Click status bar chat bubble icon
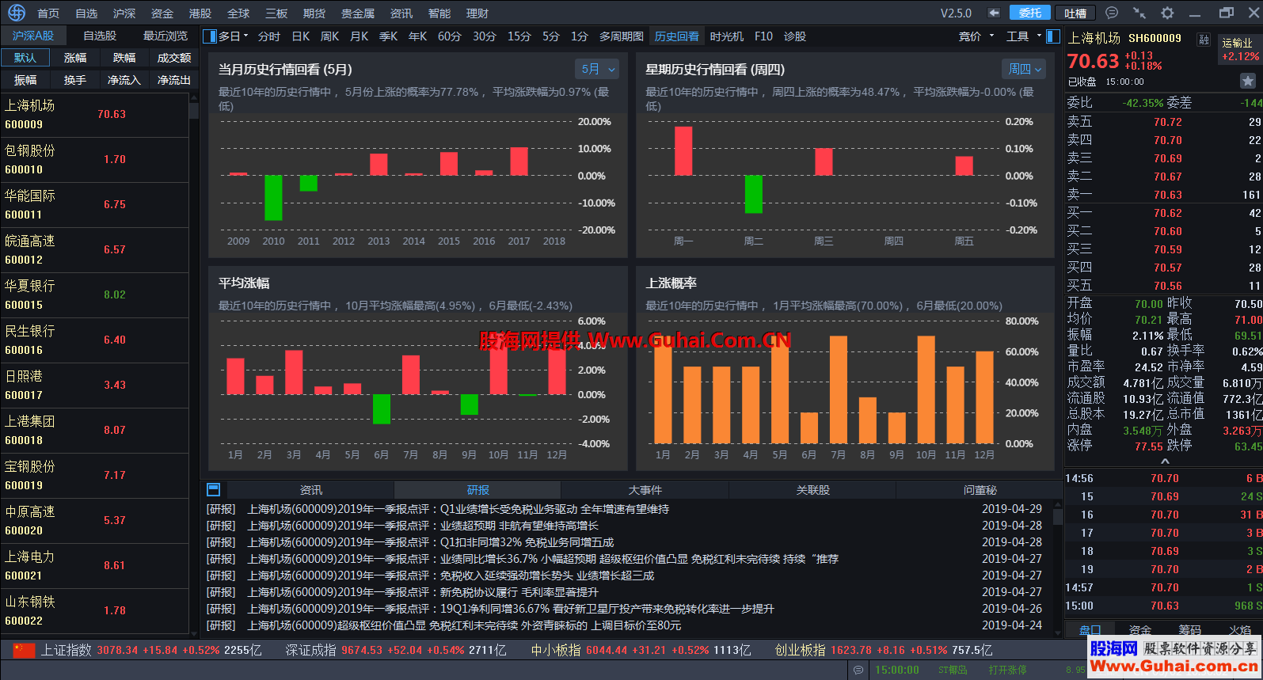The image size is (1263, 680). [x=858, y=670]
